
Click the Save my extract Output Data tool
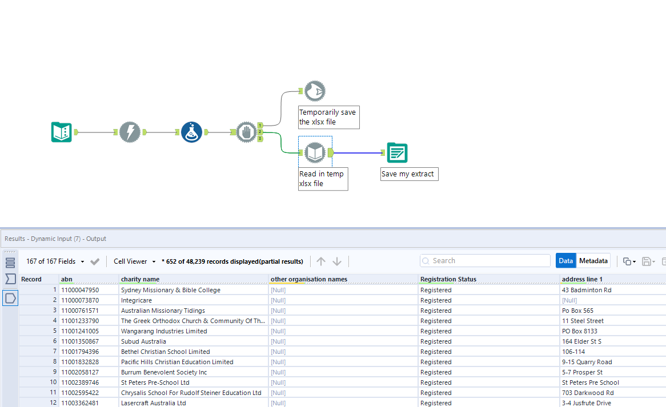coord(397,152)
